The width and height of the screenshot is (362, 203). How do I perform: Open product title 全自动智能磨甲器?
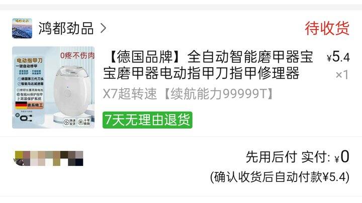[x=208, y=65]
